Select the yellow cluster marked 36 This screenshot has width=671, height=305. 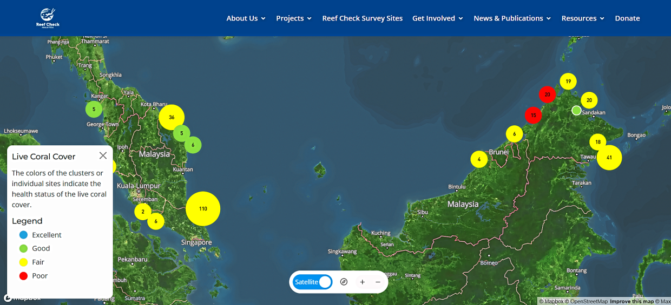172,117
